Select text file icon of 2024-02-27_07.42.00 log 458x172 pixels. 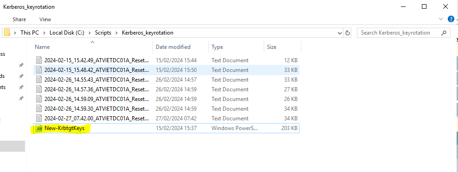pyautogui.click(x=39, y=118)
